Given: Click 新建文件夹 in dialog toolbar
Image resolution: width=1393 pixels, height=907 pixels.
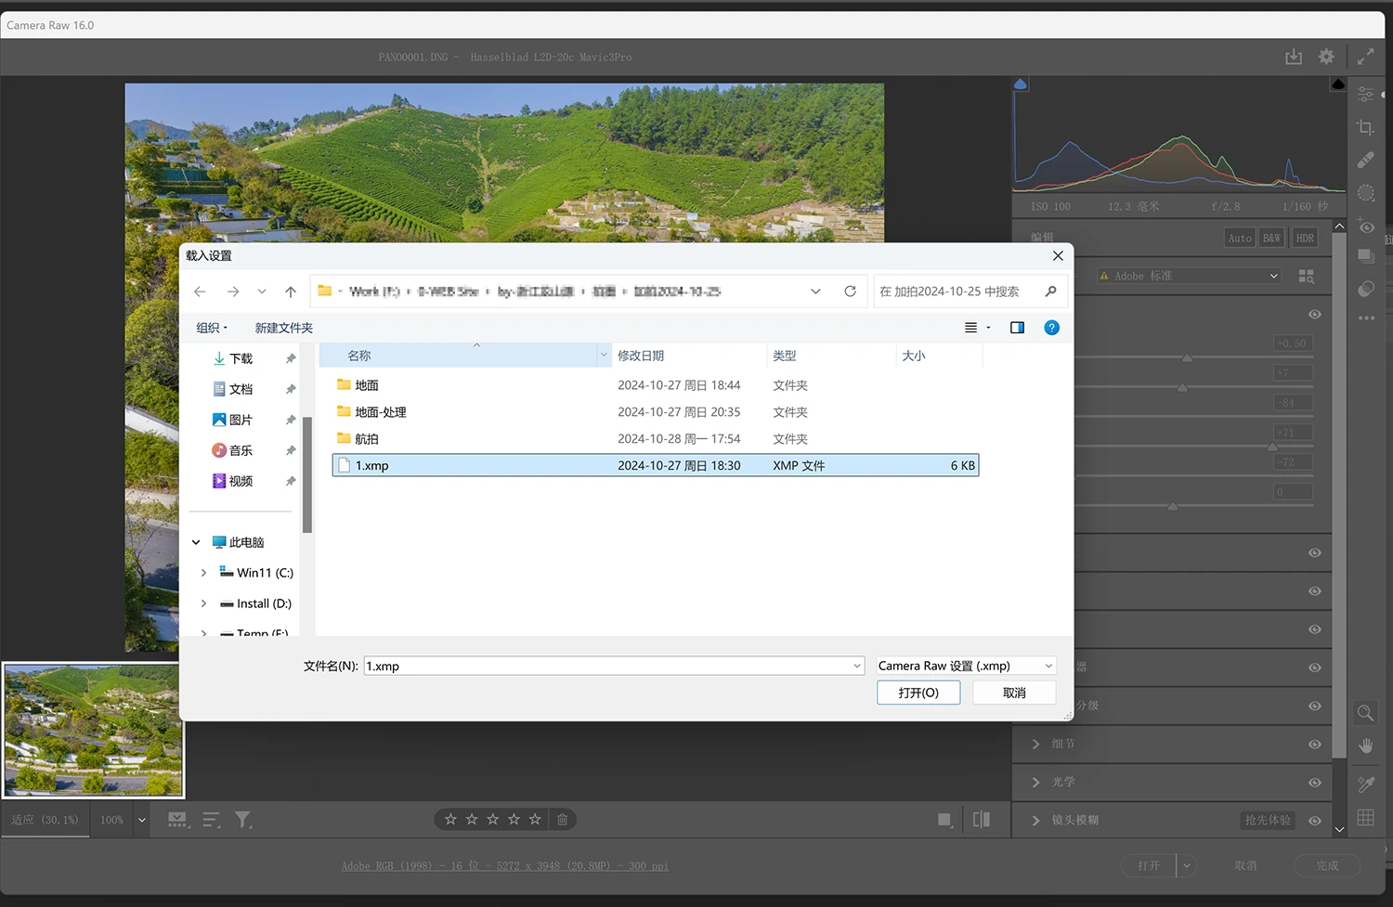Looking at the screenshot, I should click(283, 328).
